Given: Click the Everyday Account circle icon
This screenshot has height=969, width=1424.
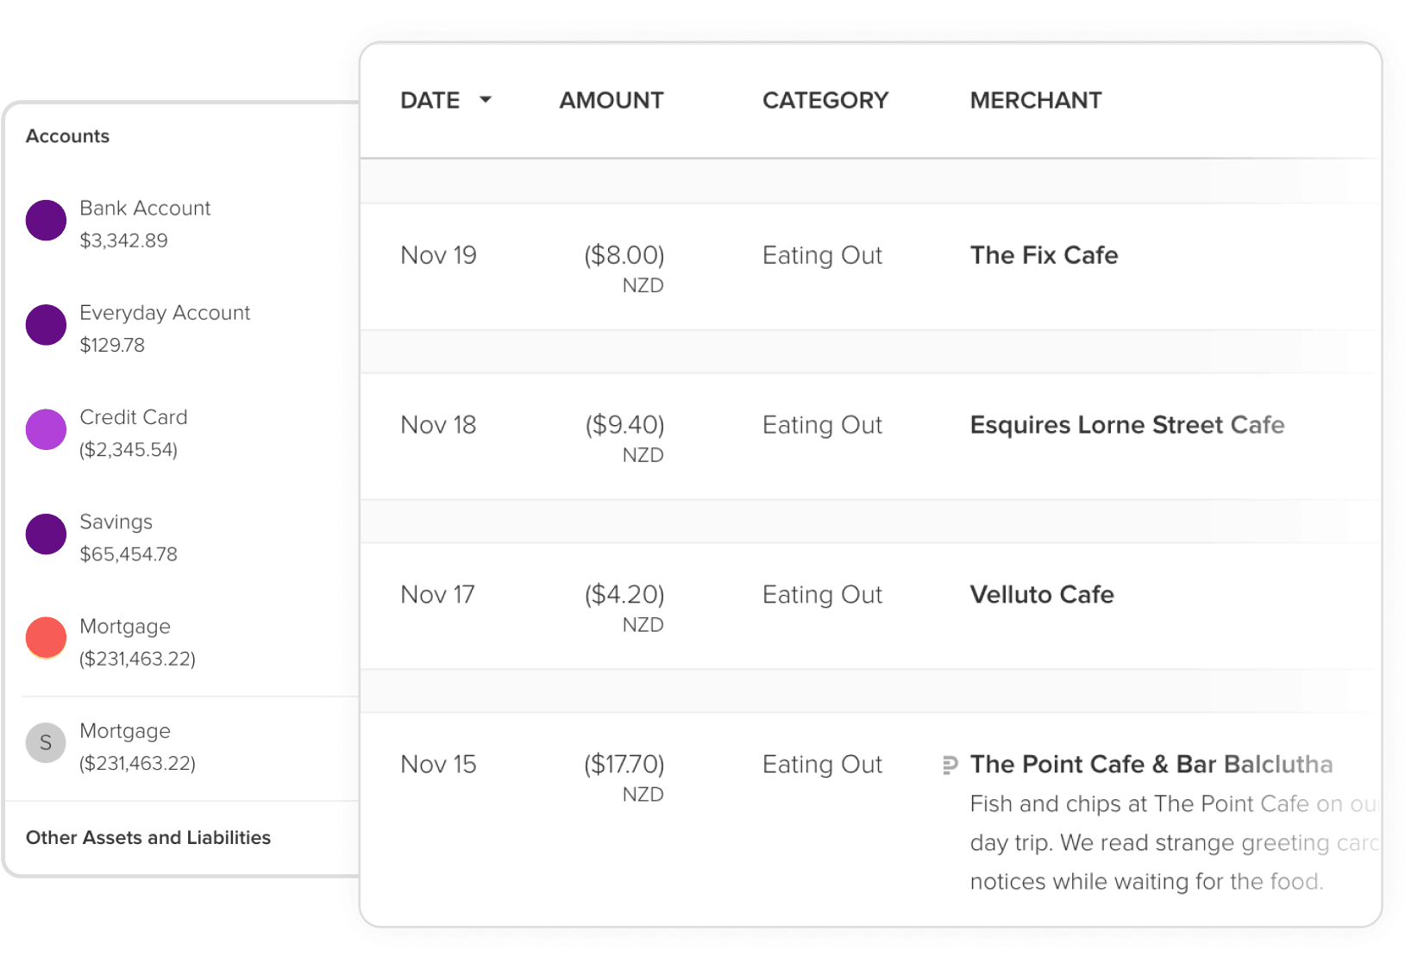Looking at the screenshot, I should 46,325.
